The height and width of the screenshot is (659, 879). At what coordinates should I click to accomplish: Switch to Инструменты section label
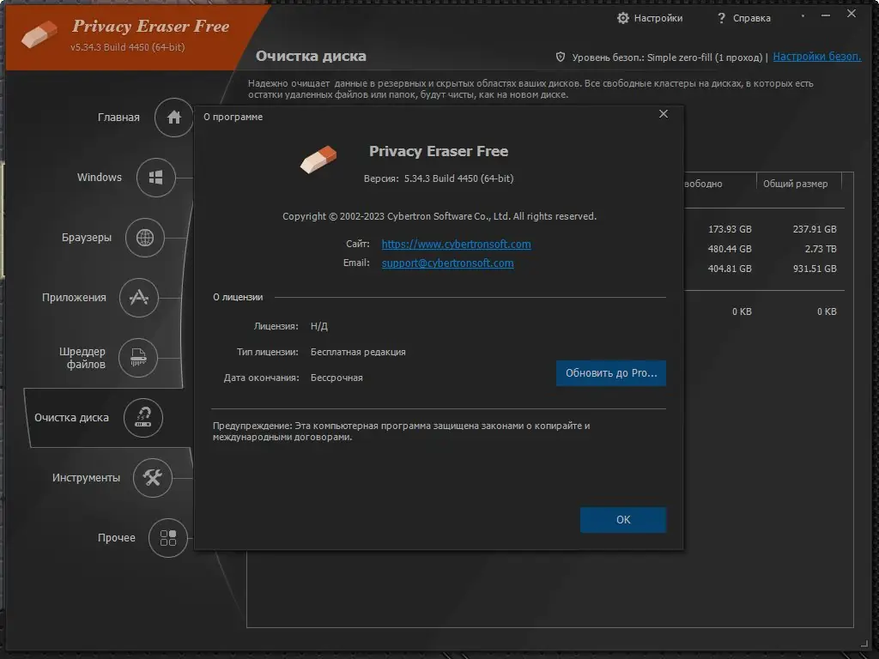pos(86,477)
